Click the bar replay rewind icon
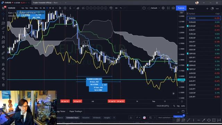 (x=116, y=8)
